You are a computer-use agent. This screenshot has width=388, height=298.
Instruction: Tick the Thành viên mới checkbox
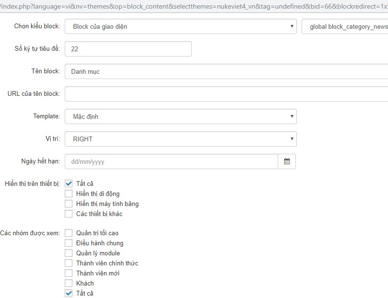point(69,273)
